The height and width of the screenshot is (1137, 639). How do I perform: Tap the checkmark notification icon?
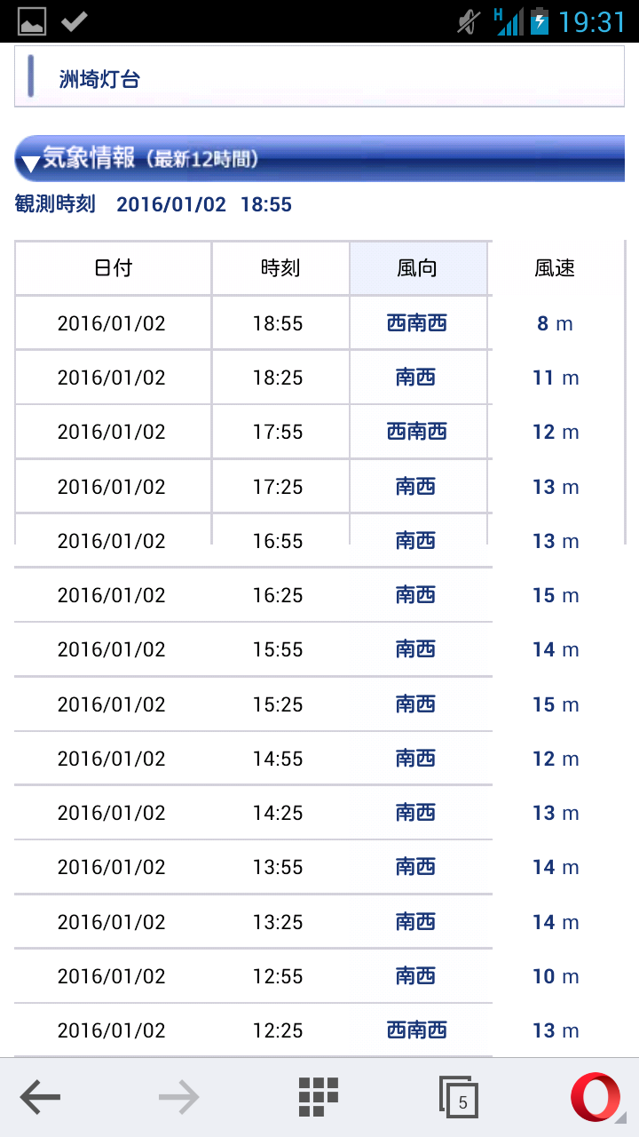[75, 21]
